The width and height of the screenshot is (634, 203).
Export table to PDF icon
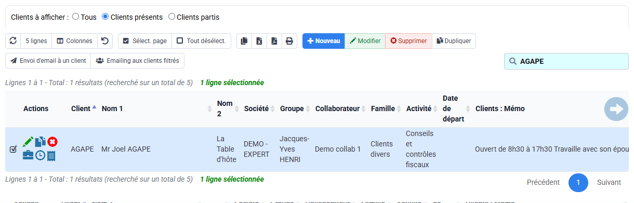274,41
